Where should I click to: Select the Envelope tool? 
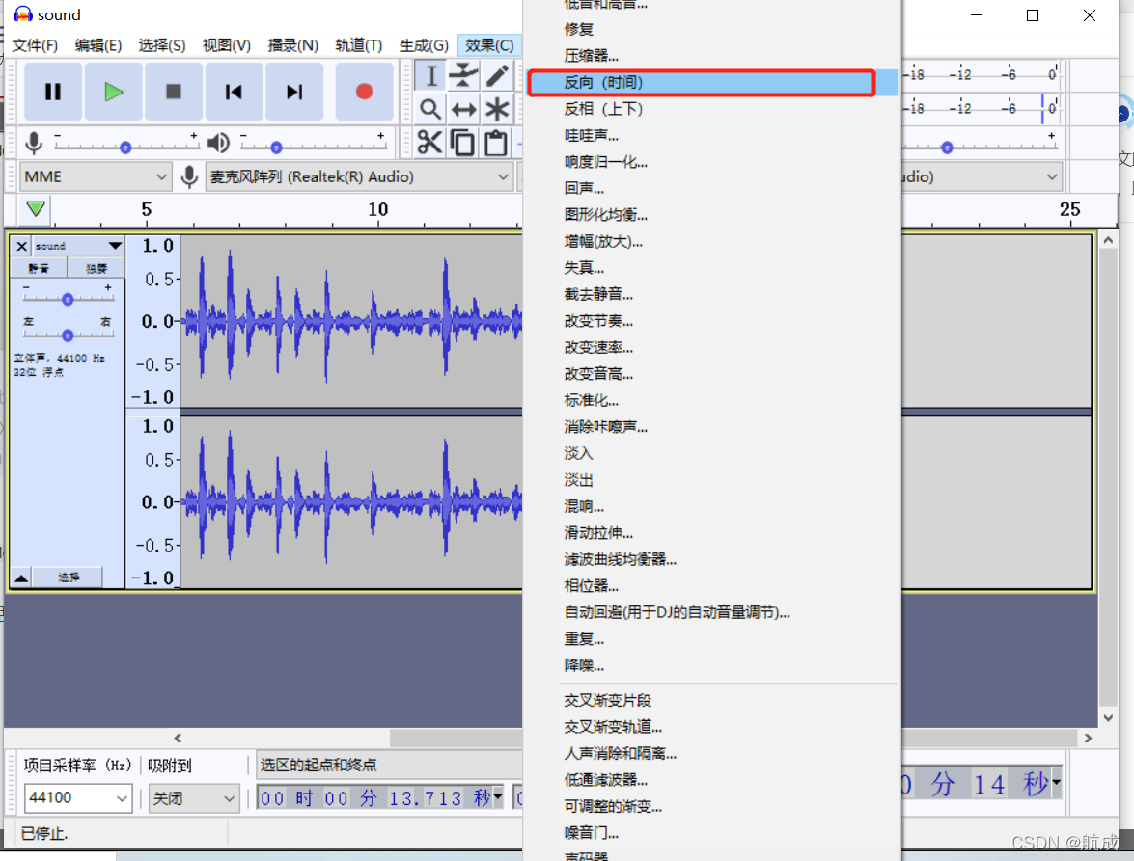tap(463, 76)
